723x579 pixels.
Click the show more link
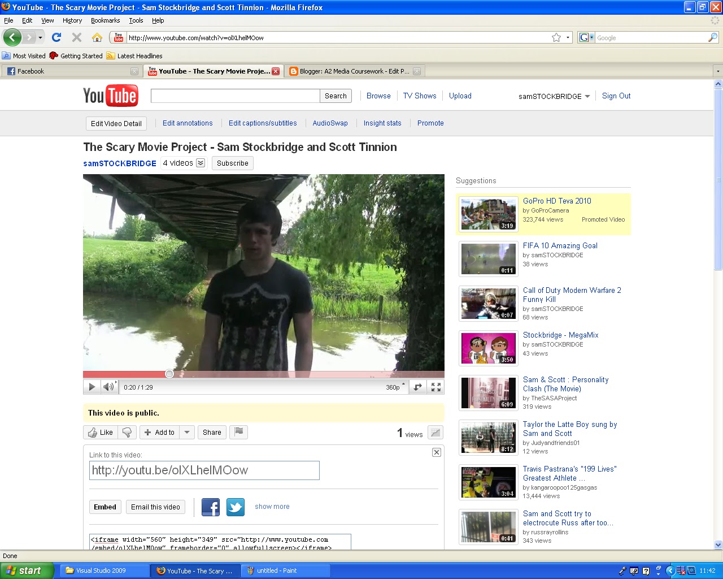(272, 507)
